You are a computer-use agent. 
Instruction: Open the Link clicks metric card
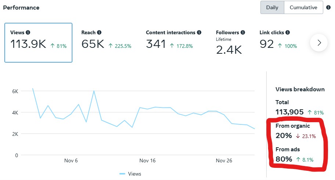click(278, 43)
